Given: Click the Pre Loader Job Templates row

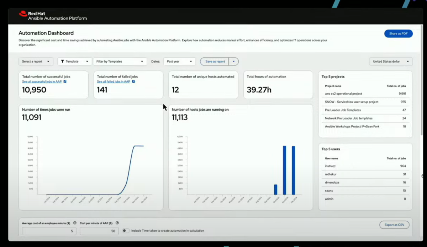Looking at the screenshot, I should pos(365,110).
